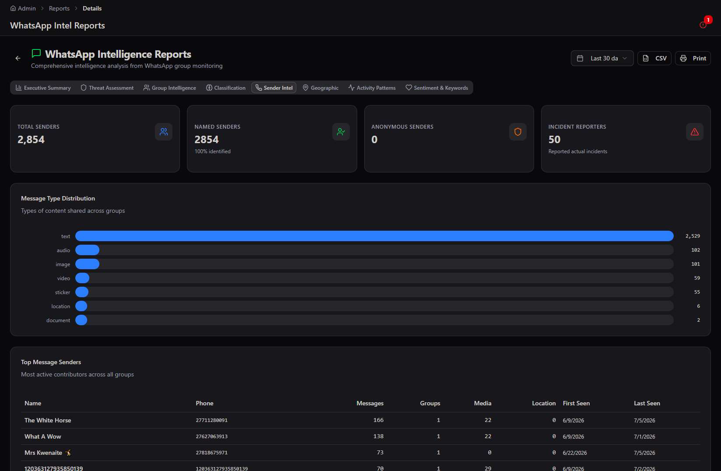Click the Messages column header

(370, 403)
